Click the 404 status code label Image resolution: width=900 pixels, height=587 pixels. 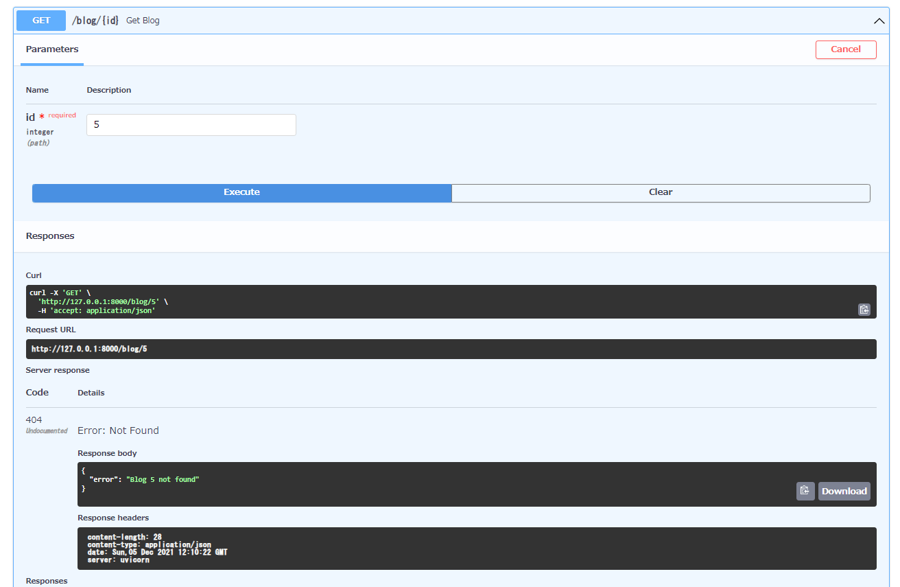coord(33,419)
